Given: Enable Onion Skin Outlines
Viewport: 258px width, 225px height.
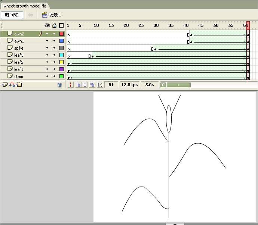Looking at the screenshot, I should pos(85,85).
